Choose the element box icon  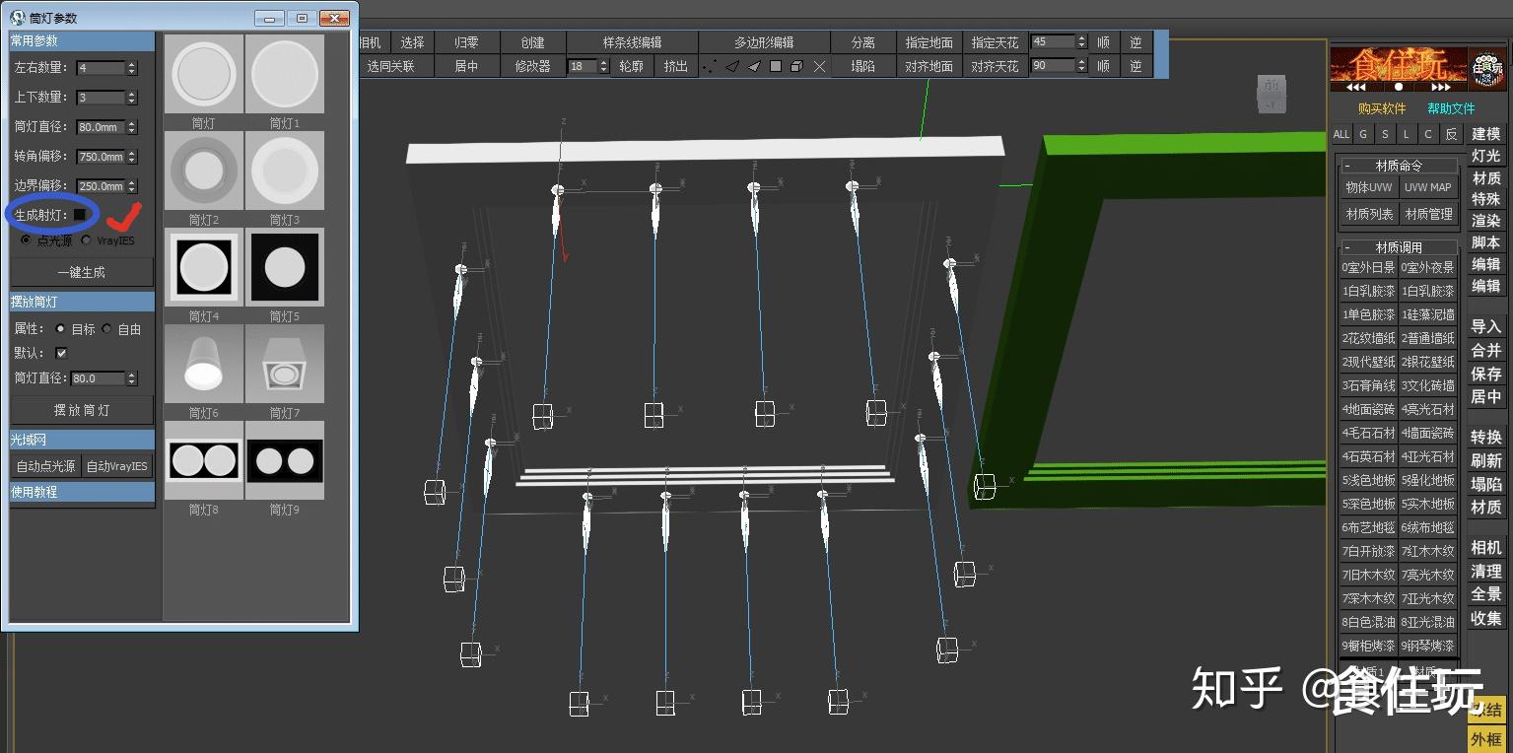[797, 66]
